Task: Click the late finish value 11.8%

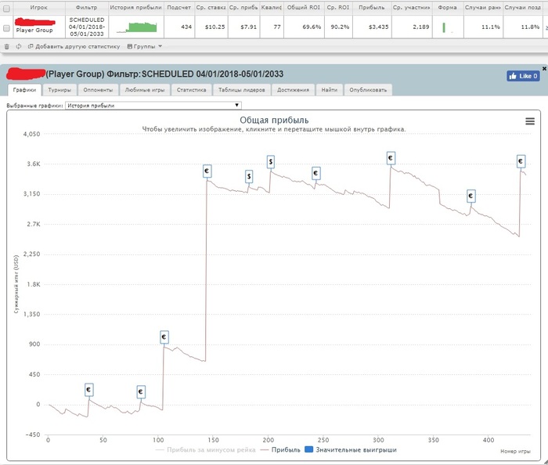Action: (530, 27)
